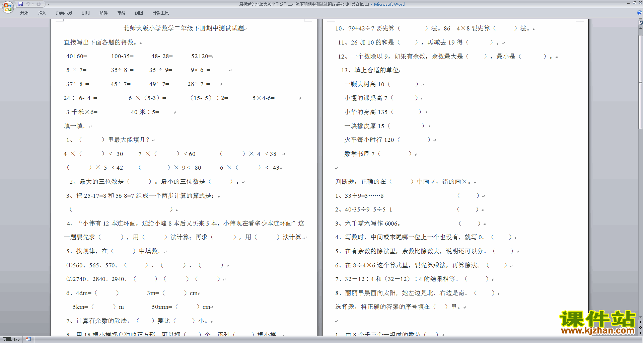This screenshot has width=643, height=343.
Task: Open the undo history dropdown arrow
Action: point(32,4)
